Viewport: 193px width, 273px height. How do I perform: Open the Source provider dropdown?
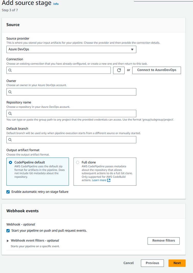click(71, 50)
